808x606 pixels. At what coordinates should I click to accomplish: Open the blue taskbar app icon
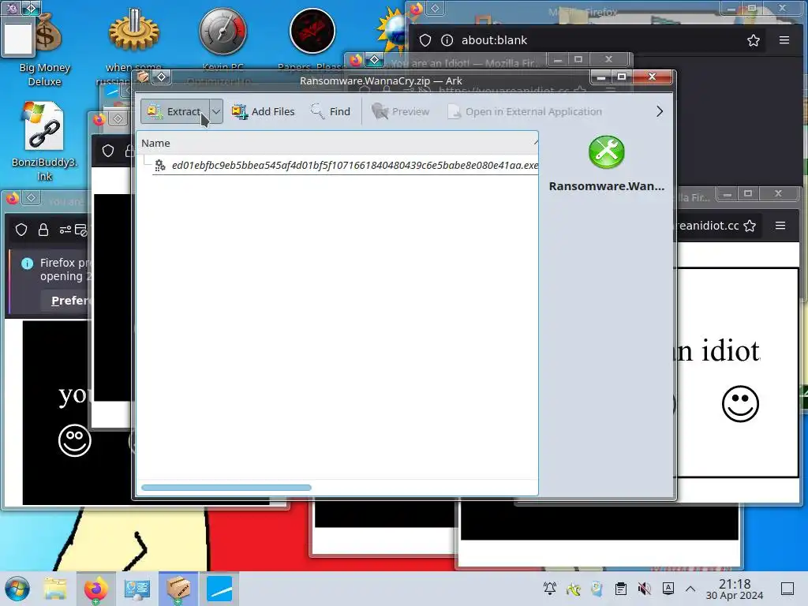[x=219, y=589]
